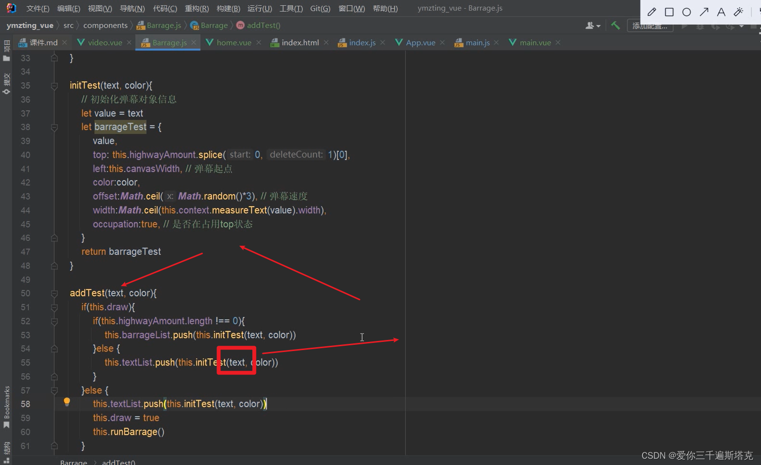The image size is (761, 465).
Task: Click ymzting_vue breadcrumb in navigation bar
Action: pyautogui.click(x=30, y=25)
